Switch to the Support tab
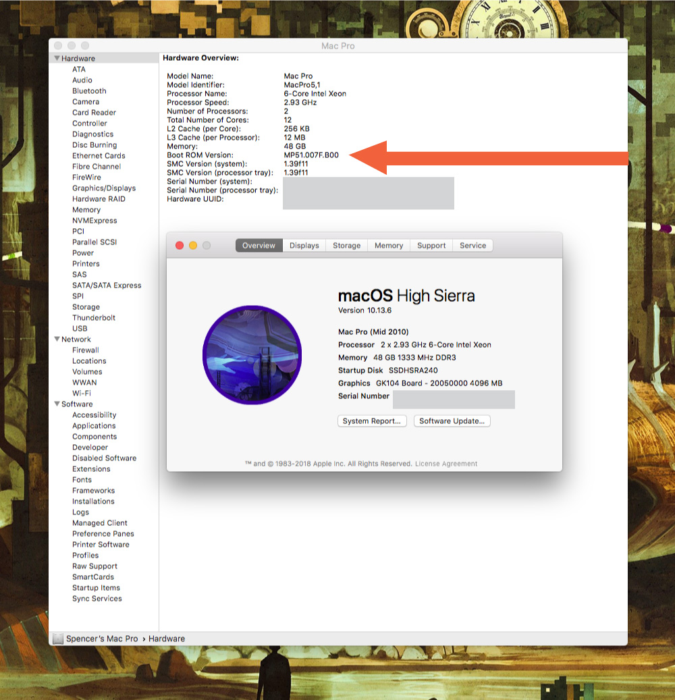Image resolution: width=675 pixels, height=700 pixels. click(431, 246)
